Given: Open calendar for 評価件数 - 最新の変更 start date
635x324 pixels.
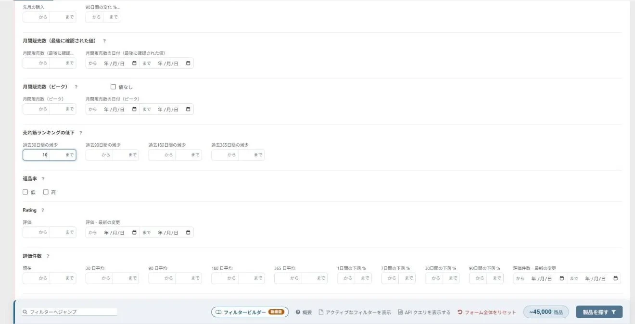Looking at the screenshot, I should (561, 278).
